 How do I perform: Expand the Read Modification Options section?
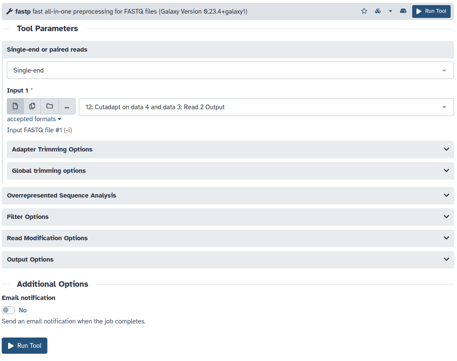[227, 238]
